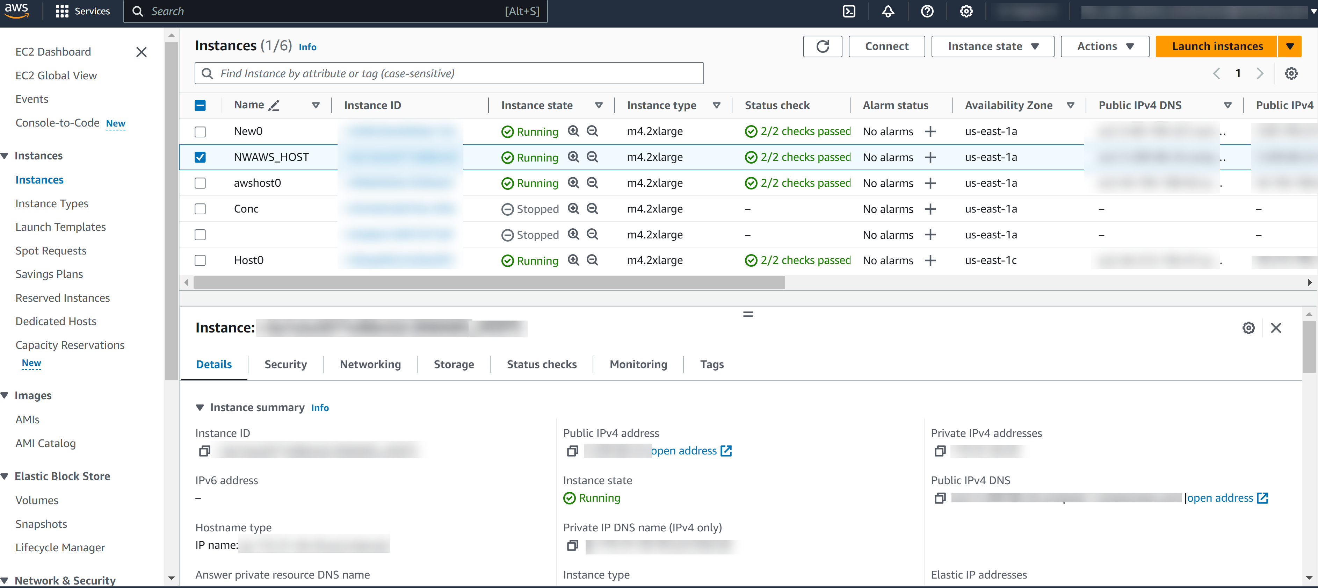
Task: Open the Instance state dropdown
Action: 992,46
